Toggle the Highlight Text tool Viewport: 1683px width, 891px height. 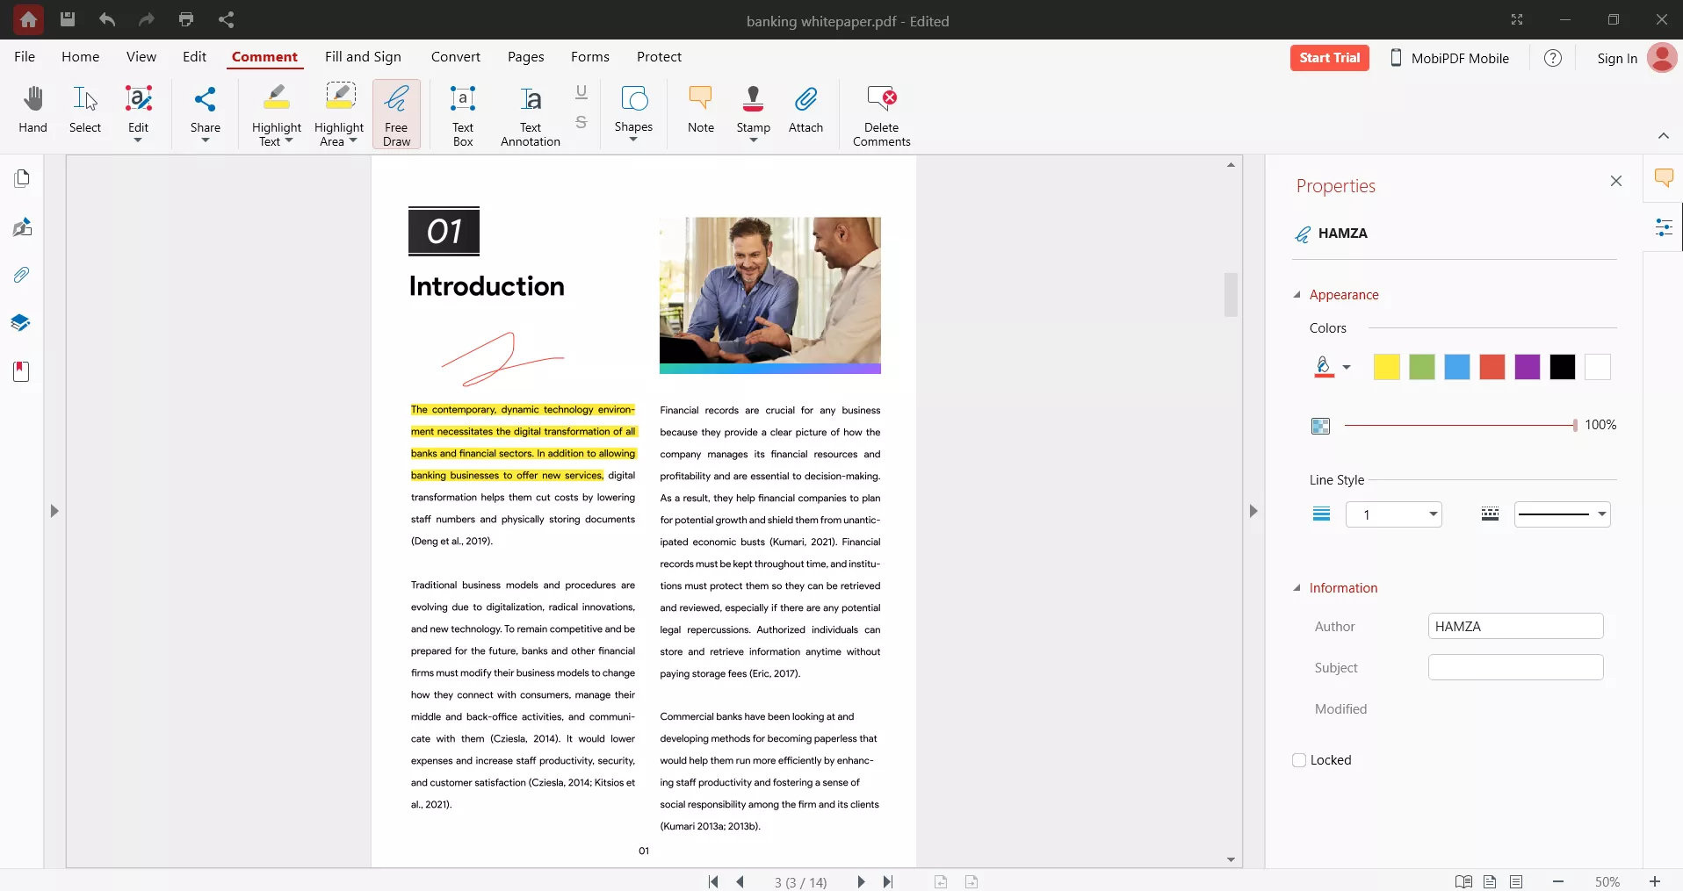pyautogui.click(x=276, y=112)
